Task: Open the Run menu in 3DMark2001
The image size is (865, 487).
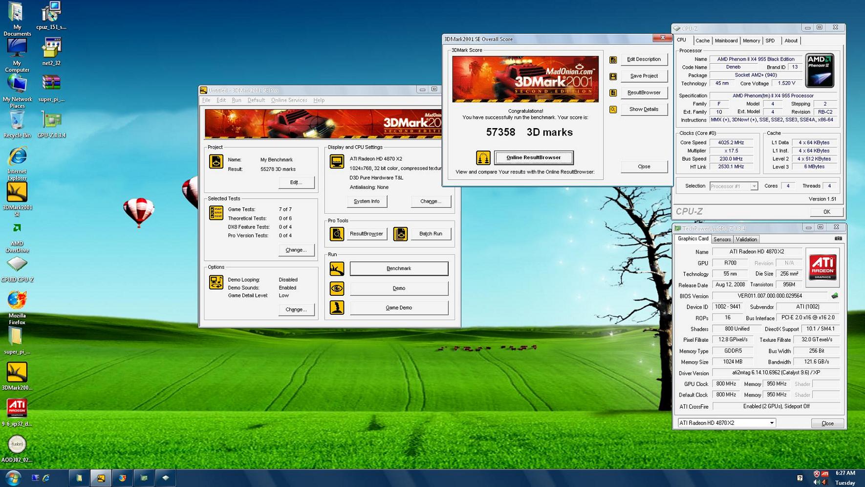Action: click(237, 100)
